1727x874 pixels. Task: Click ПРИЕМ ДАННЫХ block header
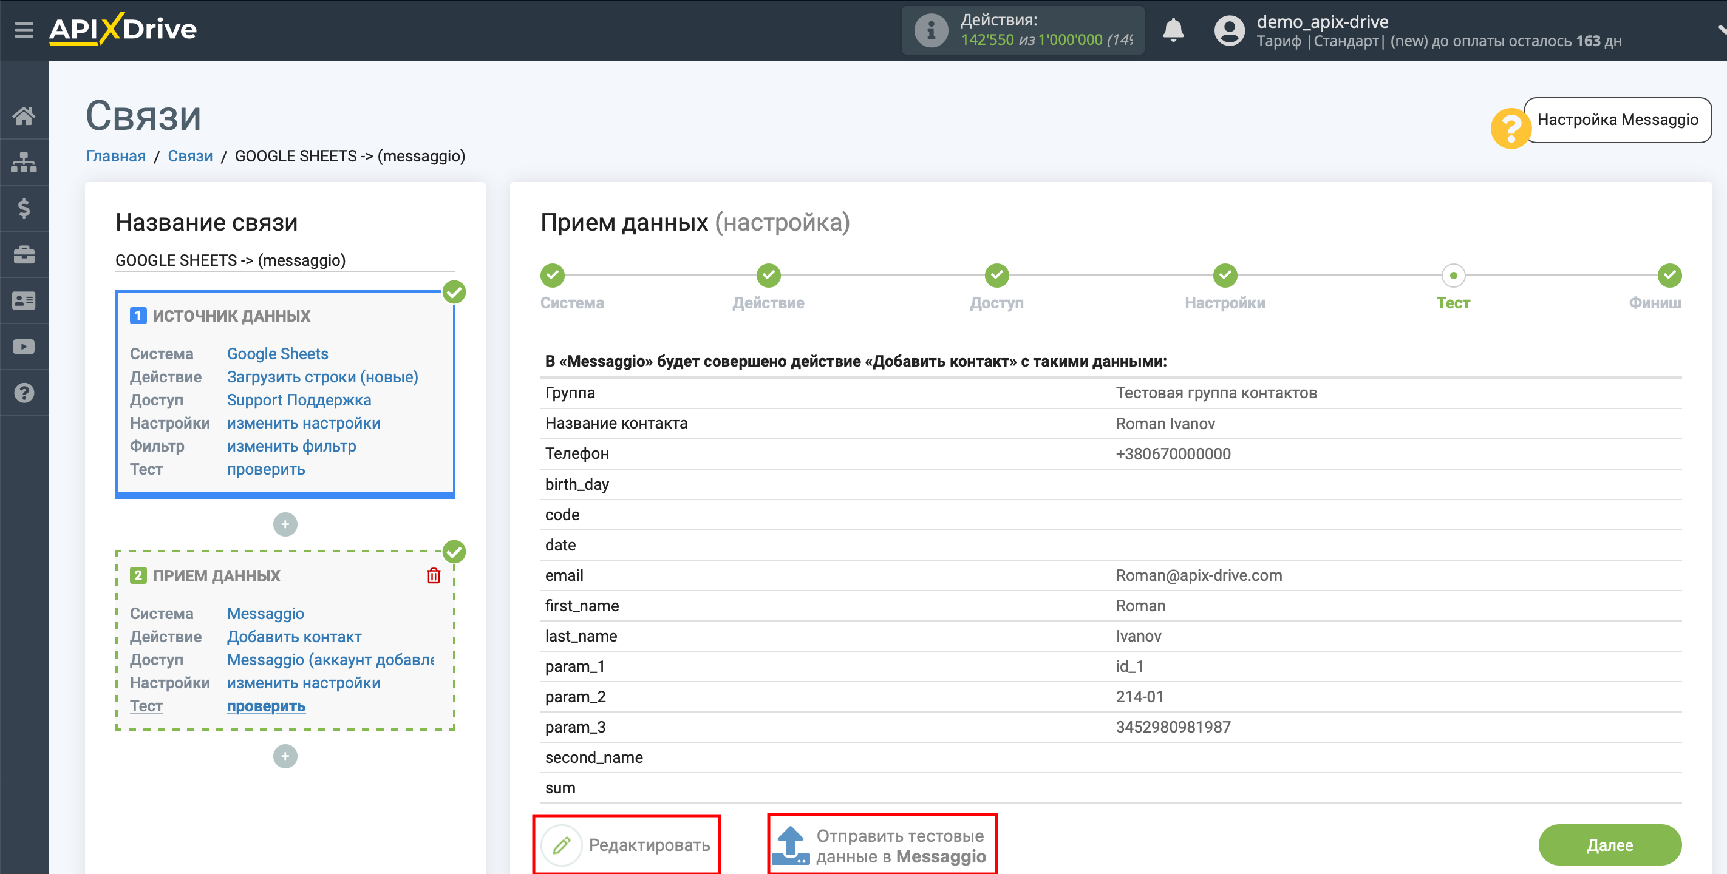(x=217, y=576)
